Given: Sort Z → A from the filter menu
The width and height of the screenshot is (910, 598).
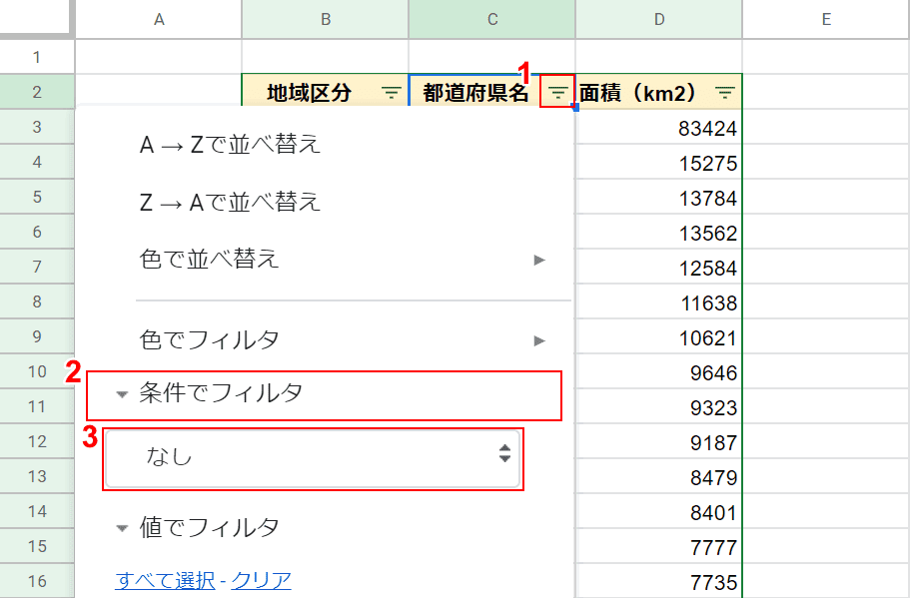Looking at the screenshot, I should [x=231, y=203].
